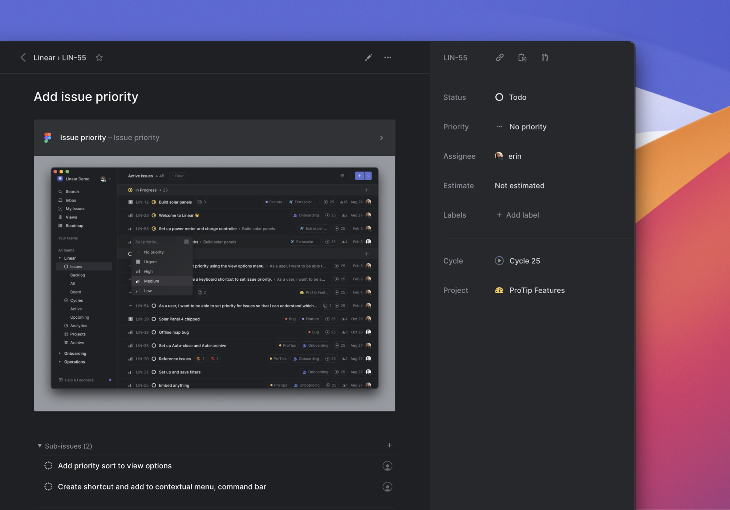Click the Linear breadcrumb link
Viewport: 730px width, 510px height.
tap(44, 58)
